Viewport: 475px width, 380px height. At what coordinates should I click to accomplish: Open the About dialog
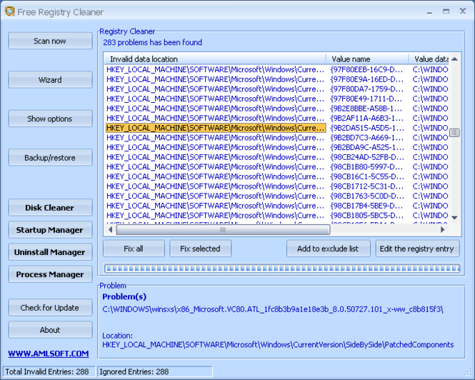[50, 330]
